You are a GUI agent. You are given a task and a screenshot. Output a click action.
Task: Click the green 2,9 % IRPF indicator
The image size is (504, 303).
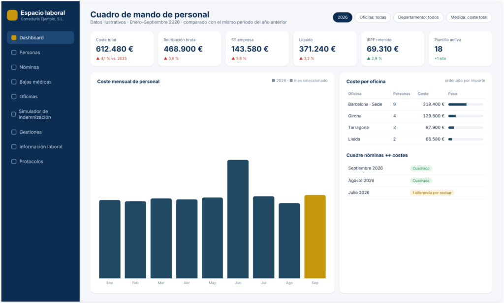click(x=374, y=58)
